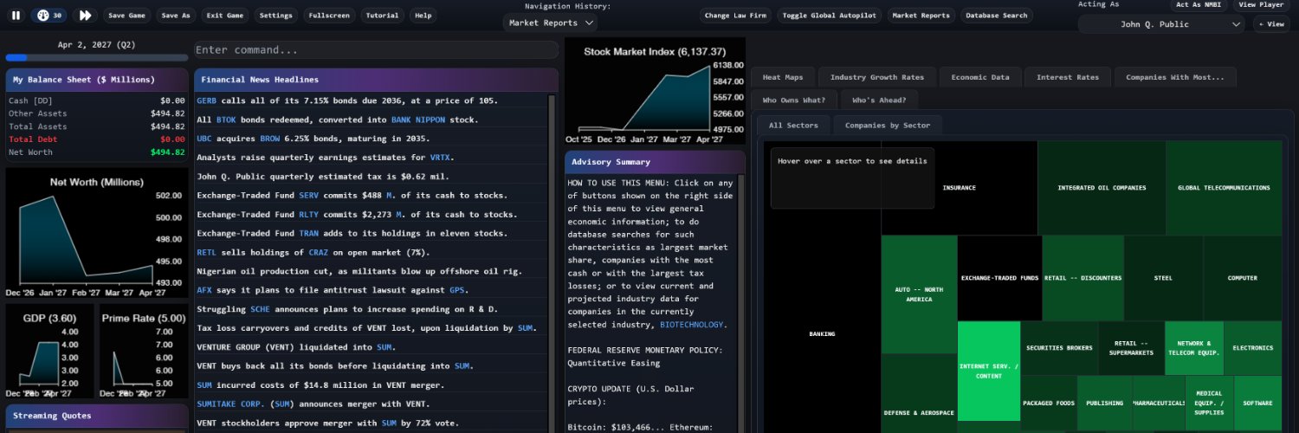Image resolution: width=1299 pixels, height=433 pixels.
Task: Click Act As NMBI button
Action: pyautogui.click(x=1199, y=5)
